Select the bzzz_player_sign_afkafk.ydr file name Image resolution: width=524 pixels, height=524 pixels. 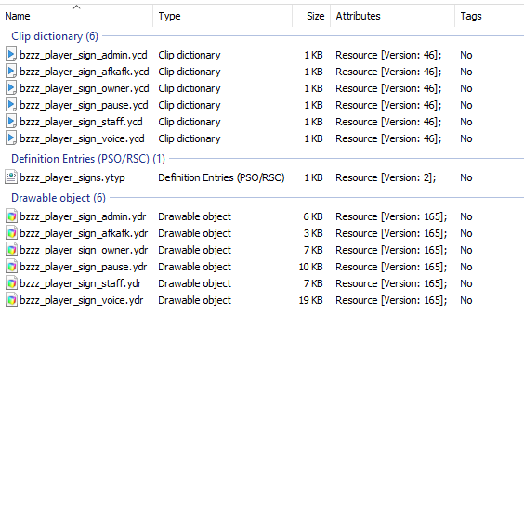click(84, 233)
